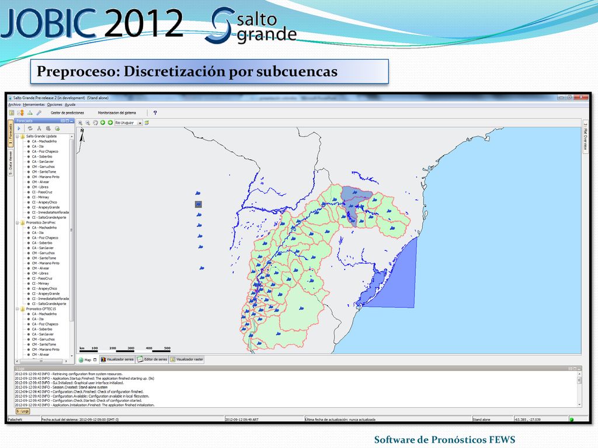Click the Forecasts panel maximize icon
This screenshot has height=448, width=598.
pos(67,121)
